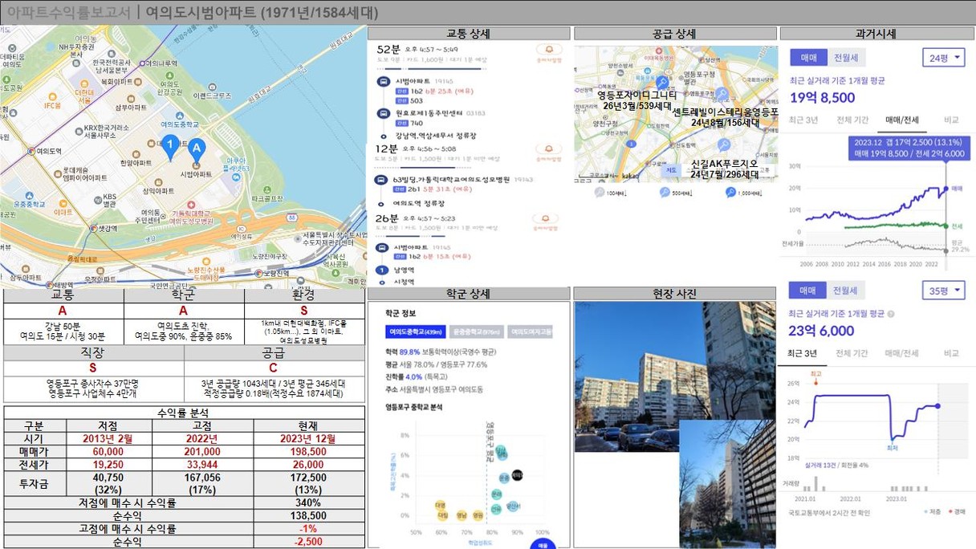Click the blue map marker labeled A
976x549 pixels.
[196, 149]
